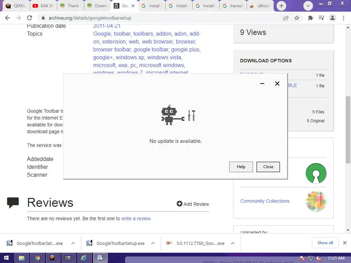Open a new browser tab
The width and height of the screenshot is (351, 263).
point(281,6)
